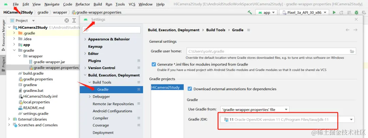Click the Apply Code Changes icon
The image size is (368, 138).
pyautogui.click(x=349, y=12)
